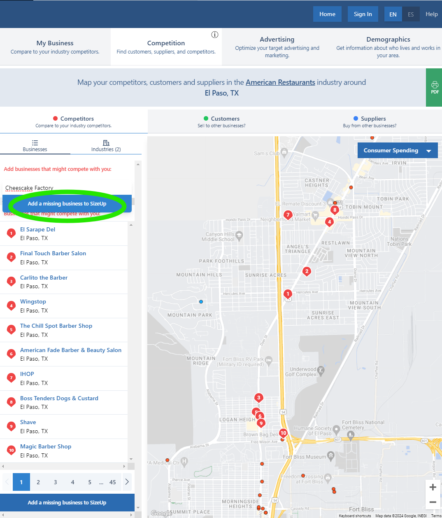The height and width of the screenshot is (518, 442).
Task: Zoom in the map with plus
Action: tap(433, 488)
